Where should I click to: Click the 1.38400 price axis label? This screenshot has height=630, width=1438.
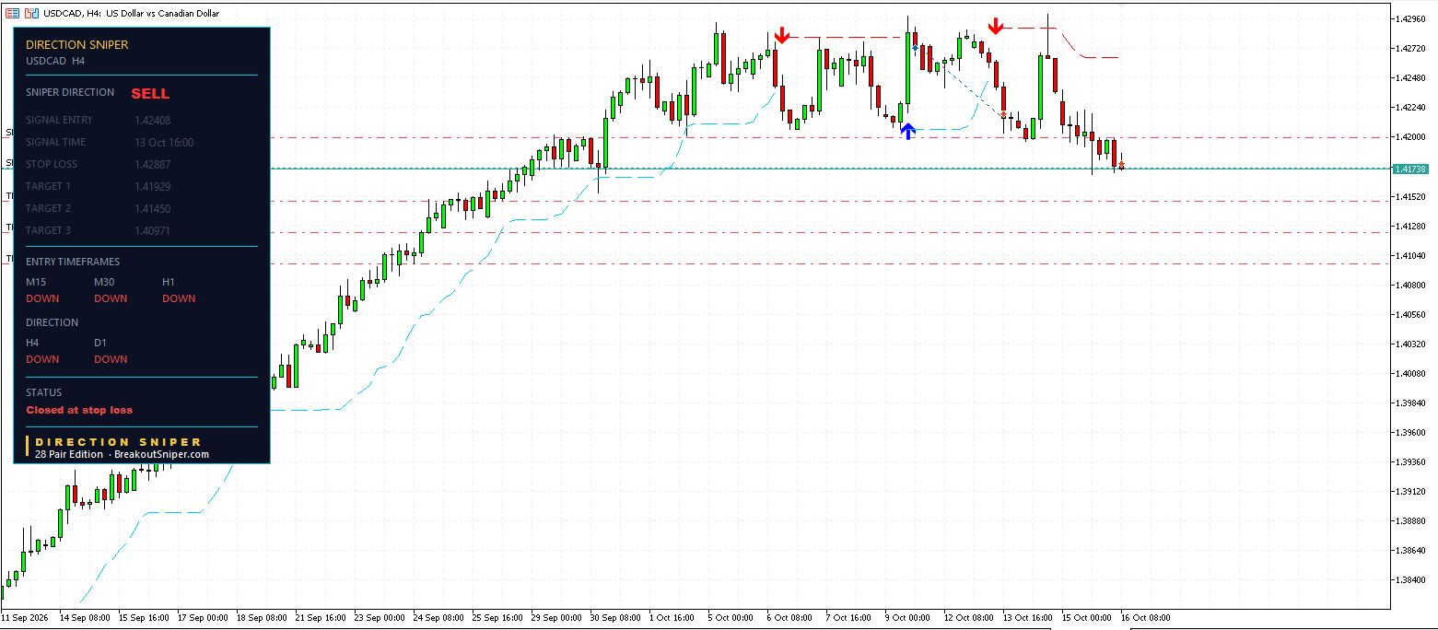click(x=1411, y=579)
